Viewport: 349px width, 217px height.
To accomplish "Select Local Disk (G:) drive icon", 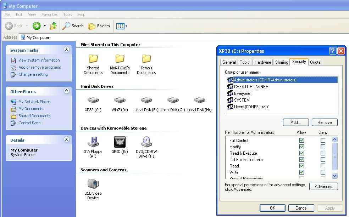I will 173,100.
